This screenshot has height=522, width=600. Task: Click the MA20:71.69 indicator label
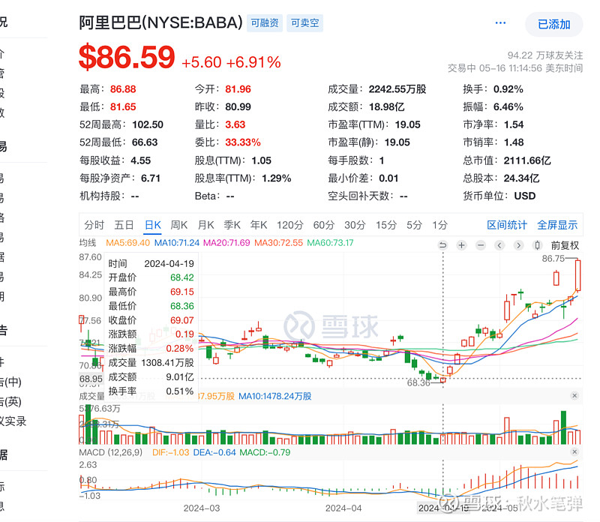pos(226,243)
